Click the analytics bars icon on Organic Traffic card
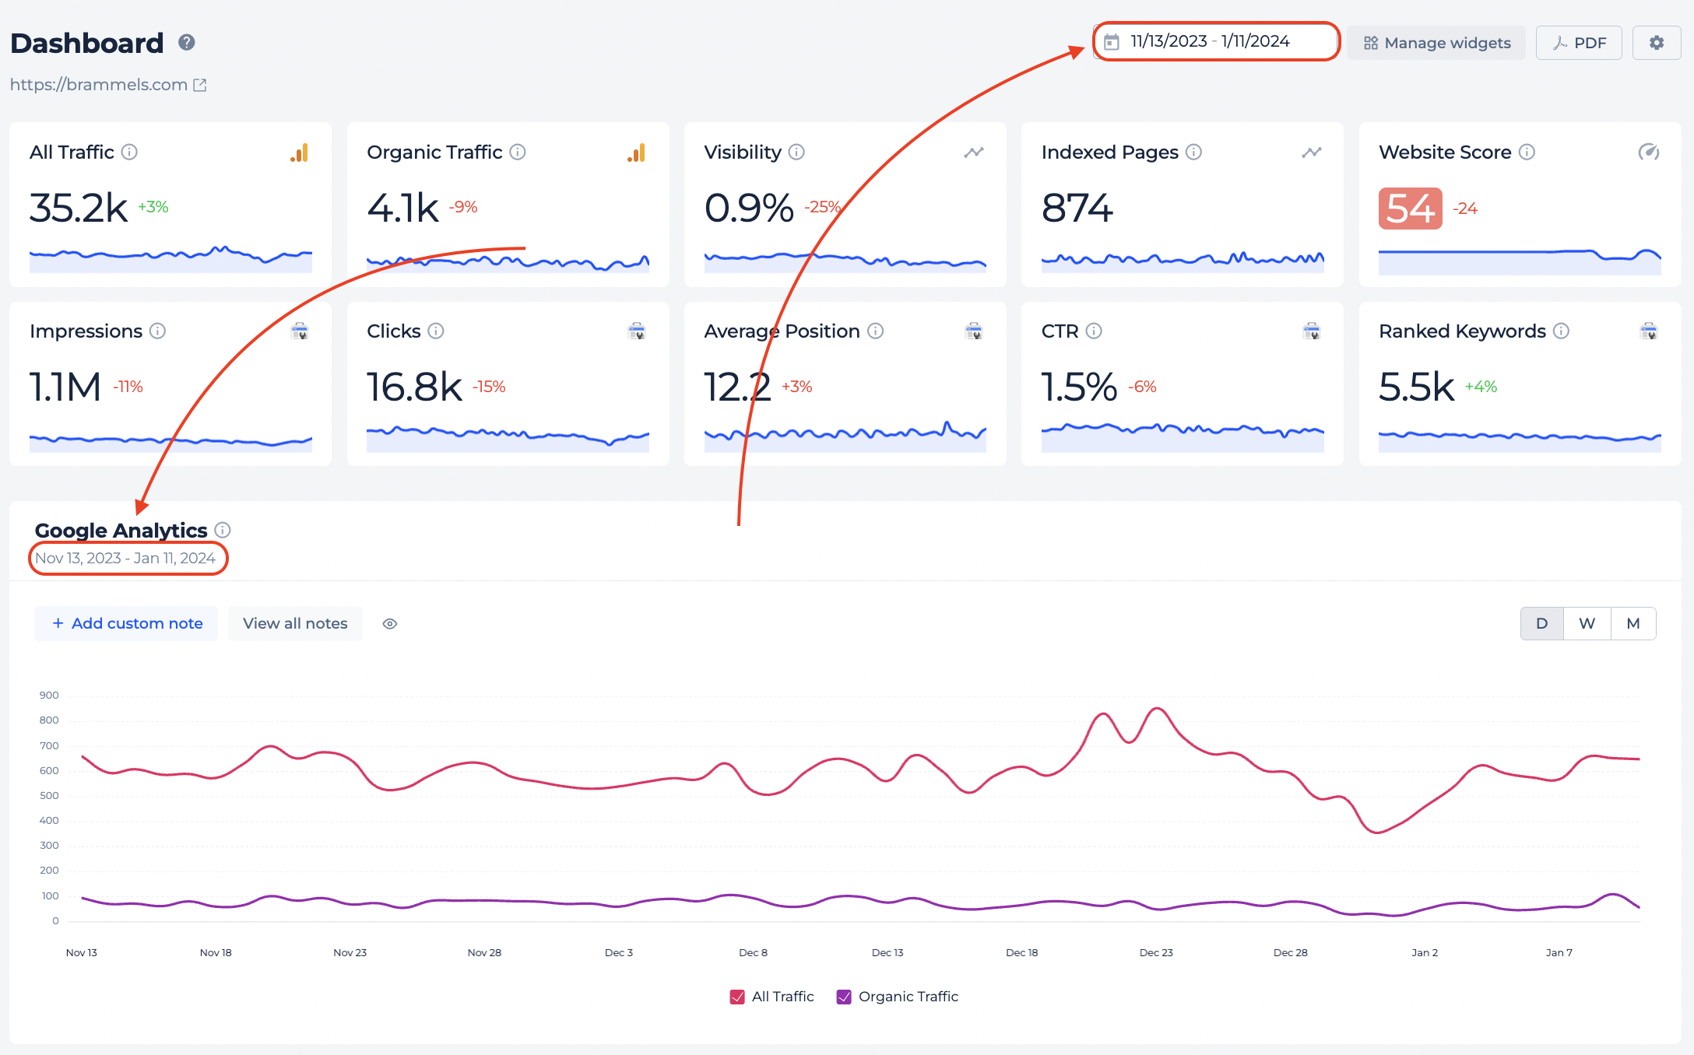The width and height of the screenshot is (1694, 1055). [637, 152]
